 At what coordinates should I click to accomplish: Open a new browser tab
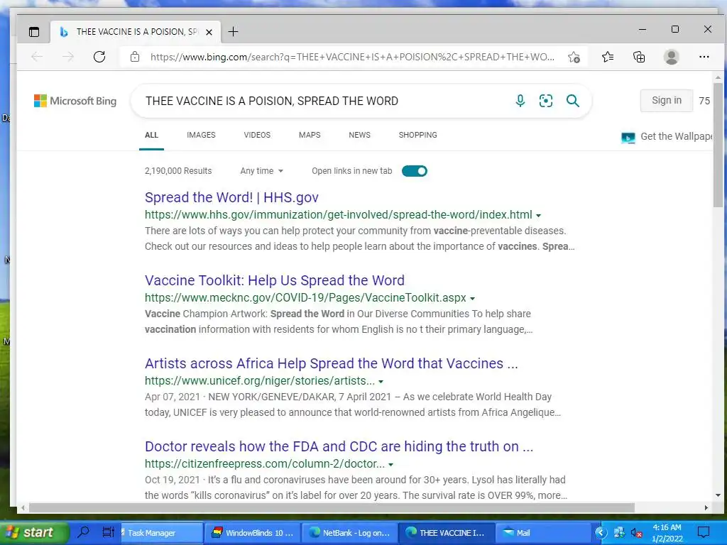coord(233,31)
